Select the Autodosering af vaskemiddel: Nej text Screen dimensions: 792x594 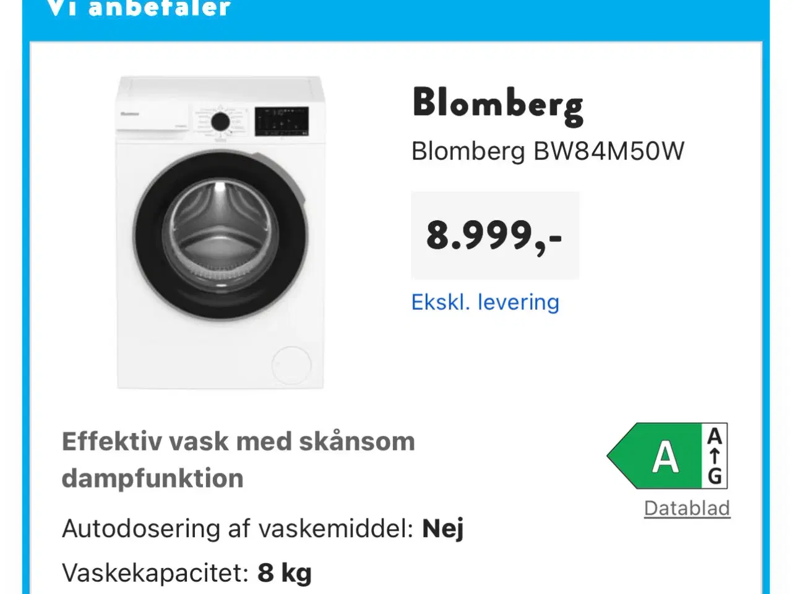[263, 528]
